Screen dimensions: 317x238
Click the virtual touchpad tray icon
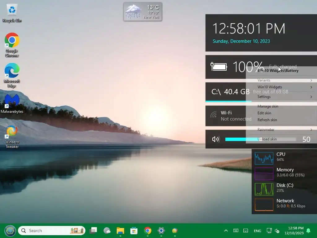(245, 231)
